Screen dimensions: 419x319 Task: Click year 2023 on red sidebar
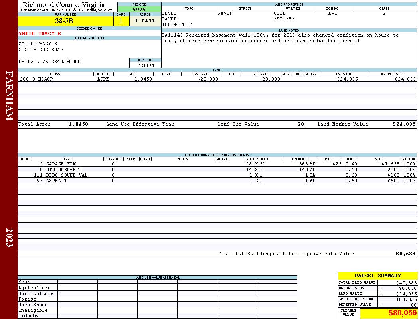(x=9, y=237)
